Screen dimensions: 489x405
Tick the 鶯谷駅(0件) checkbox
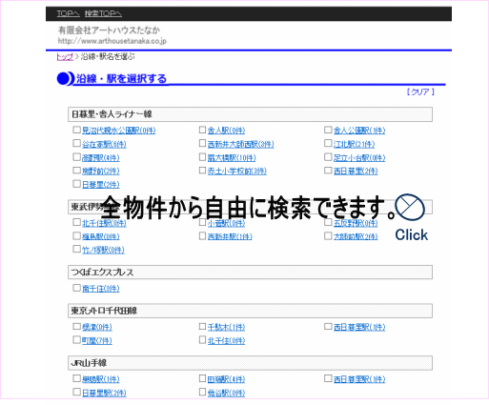click(x=202, y=392)
